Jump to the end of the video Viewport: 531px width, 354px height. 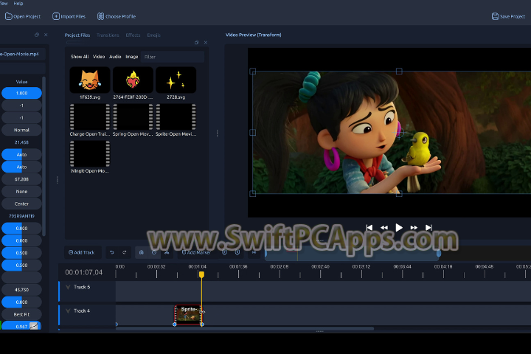click(x=428, y=228)
